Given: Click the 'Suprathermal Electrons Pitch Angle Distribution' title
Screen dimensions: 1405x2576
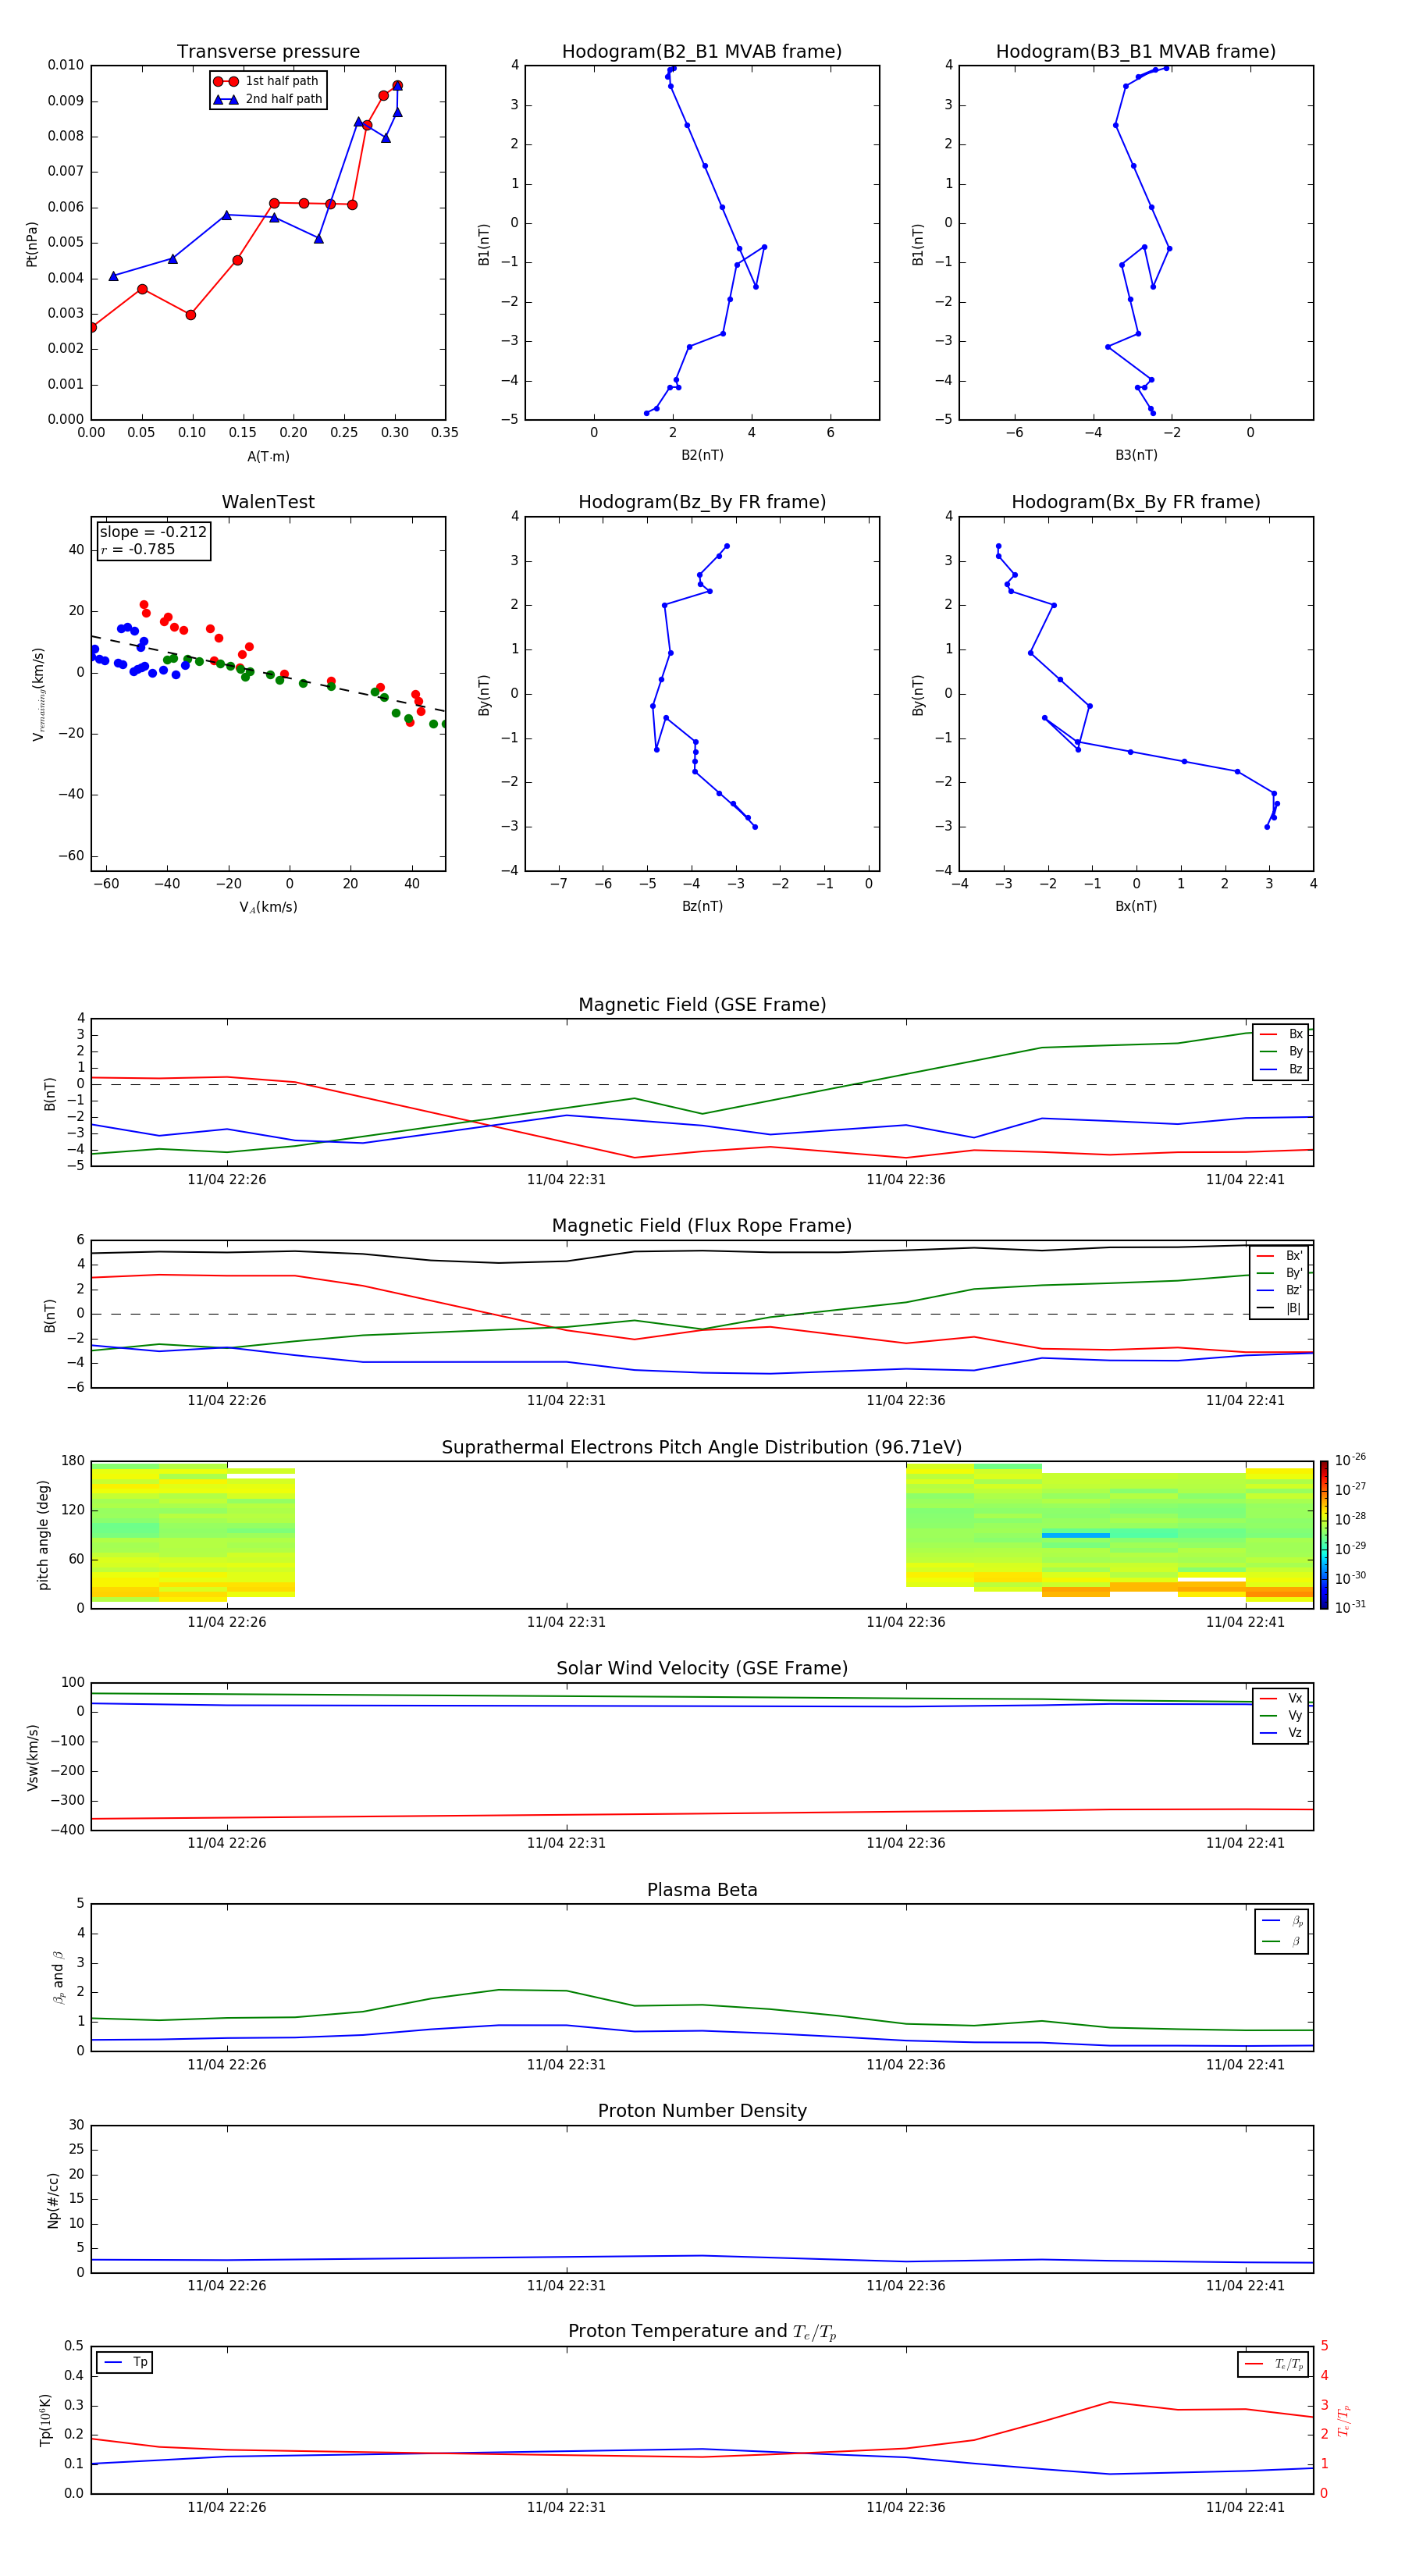Looking at the screenshot, I should click(x=702, y=1447).
